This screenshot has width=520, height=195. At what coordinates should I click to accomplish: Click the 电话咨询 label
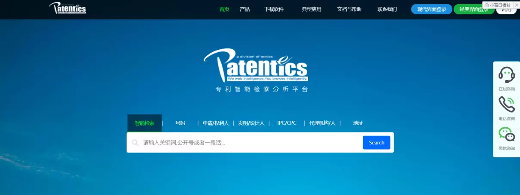point(507,119)
